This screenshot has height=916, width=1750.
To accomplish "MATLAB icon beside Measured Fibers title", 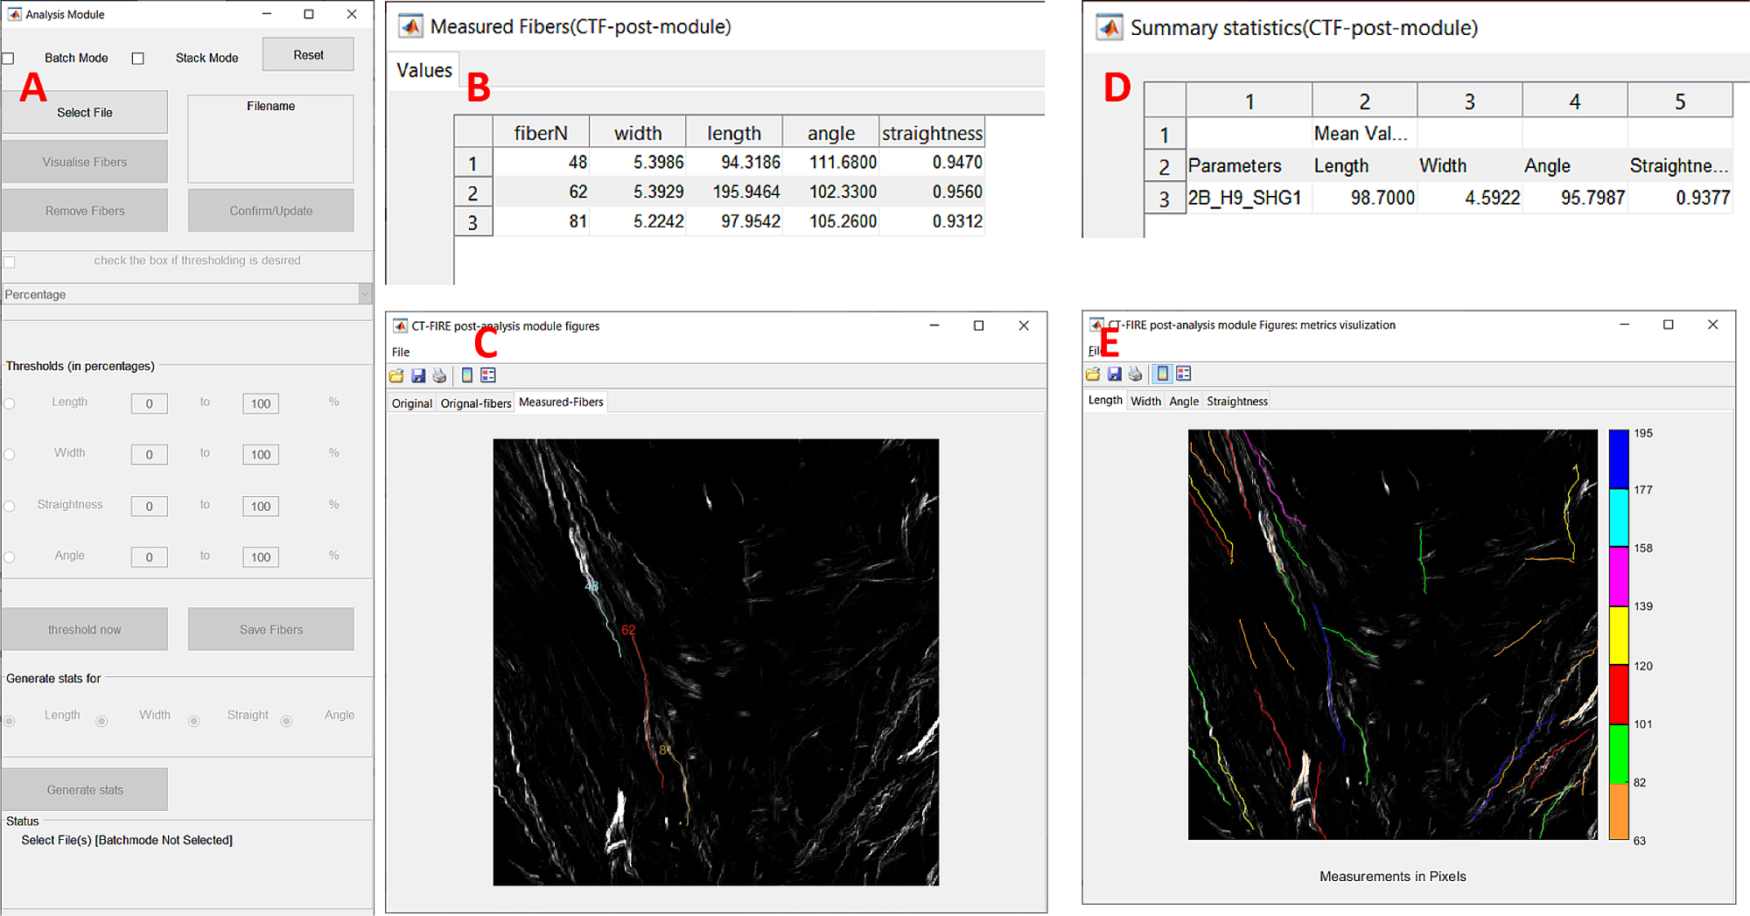I will pos(410,26).
